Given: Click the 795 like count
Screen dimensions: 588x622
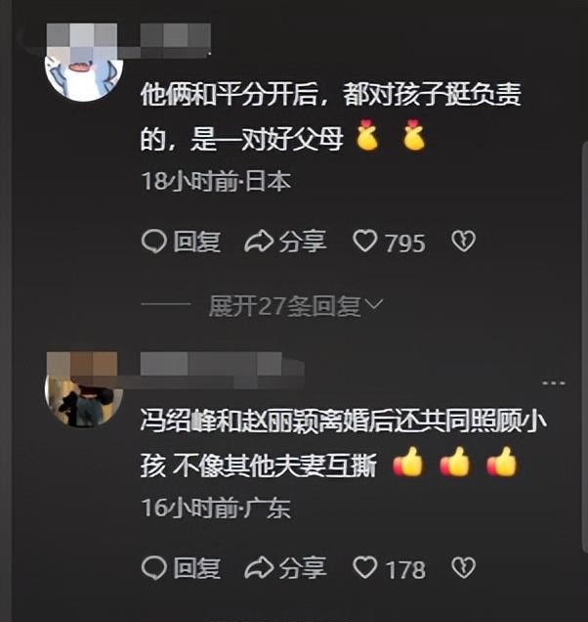Looking at the screenshot, I should tap(405, 244).
